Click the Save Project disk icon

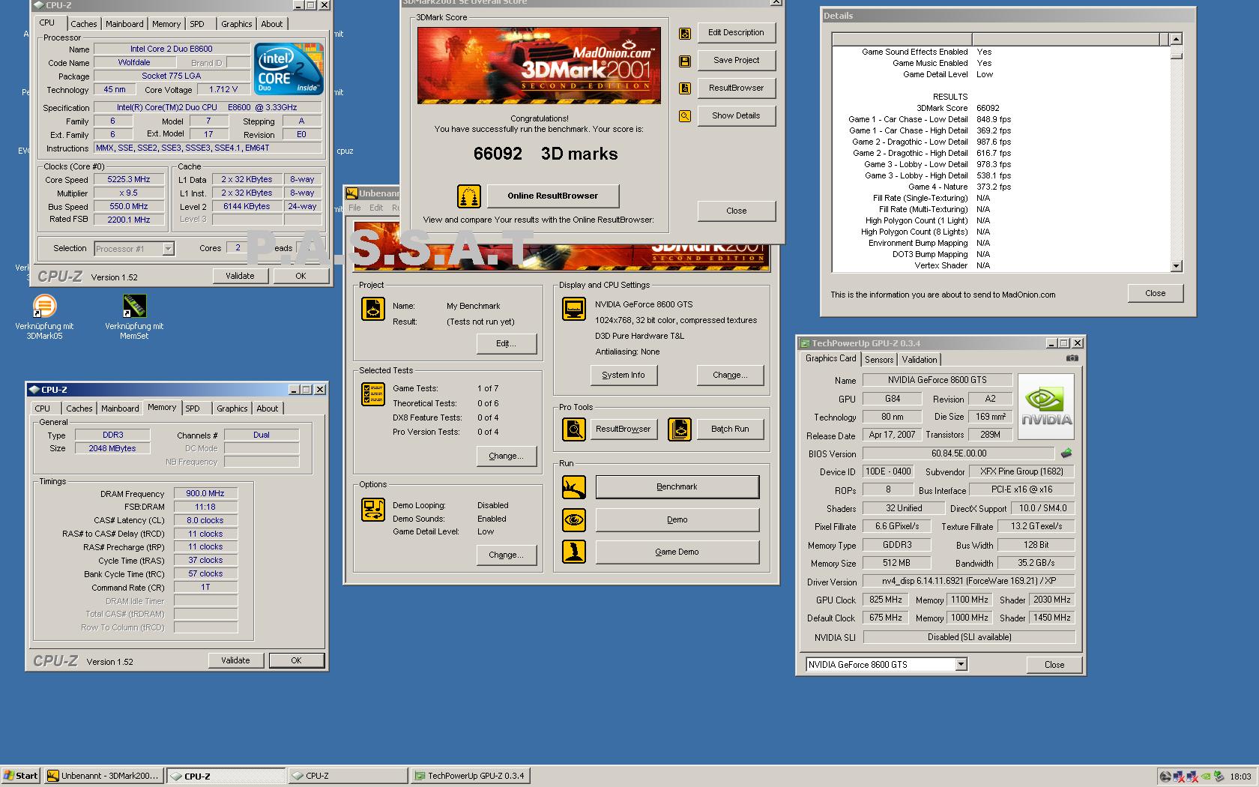tap(684, 61)
